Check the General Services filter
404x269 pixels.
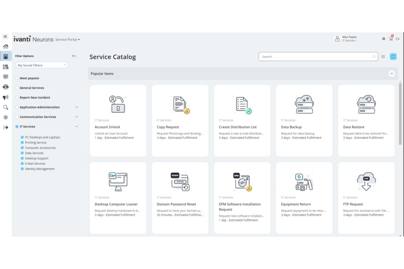[x=17, y=88]
